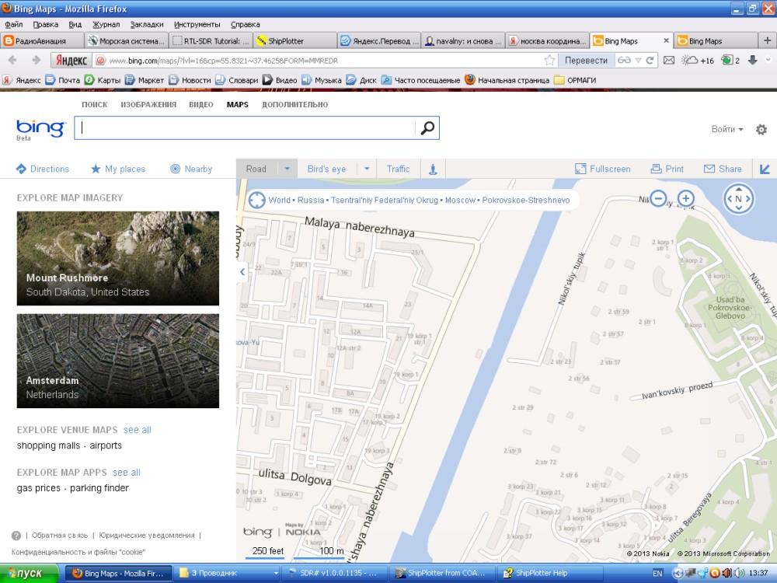This screenshot has height=583, width=777.
Task: Reload the page in Firefox
Action: coord(650,61)
